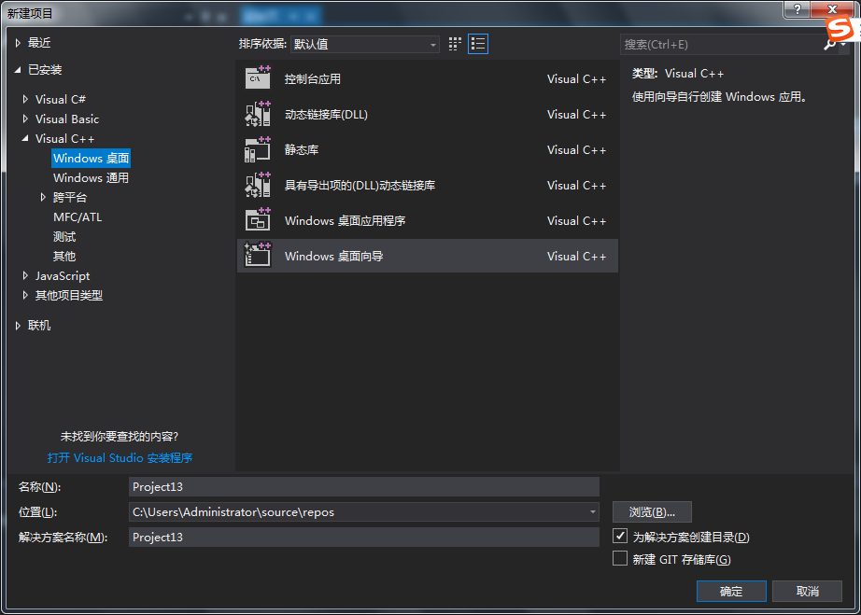This screenshot has height=615, width=861.
Task: Click the Sogou input method icon
Action: [x=841, y=29]
